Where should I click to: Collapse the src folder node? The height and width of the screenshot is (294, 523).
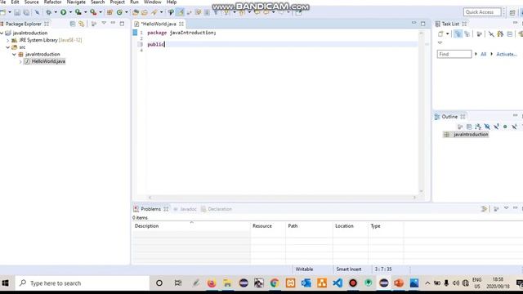coord(8,47)
